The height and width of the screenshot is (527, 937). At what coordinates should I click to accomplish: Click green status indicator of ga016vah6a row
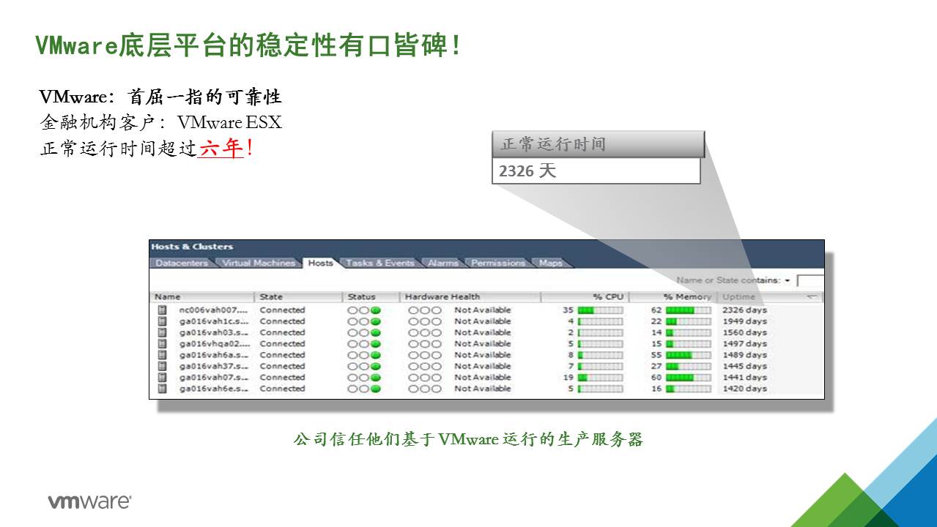(376, 355)
